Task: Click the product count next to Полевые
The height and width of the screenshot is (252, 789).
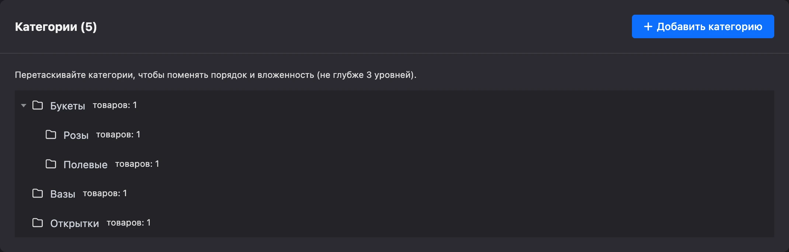Action: pyautogui.click(x=137, y=164)
